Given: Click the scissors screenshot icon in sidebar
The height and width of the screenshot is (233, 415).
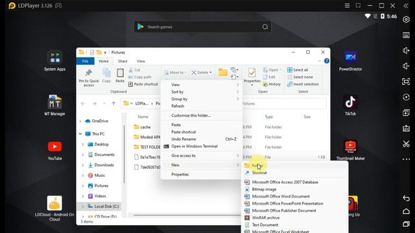Looking at the screenshot, I should (x=406, y=144).
